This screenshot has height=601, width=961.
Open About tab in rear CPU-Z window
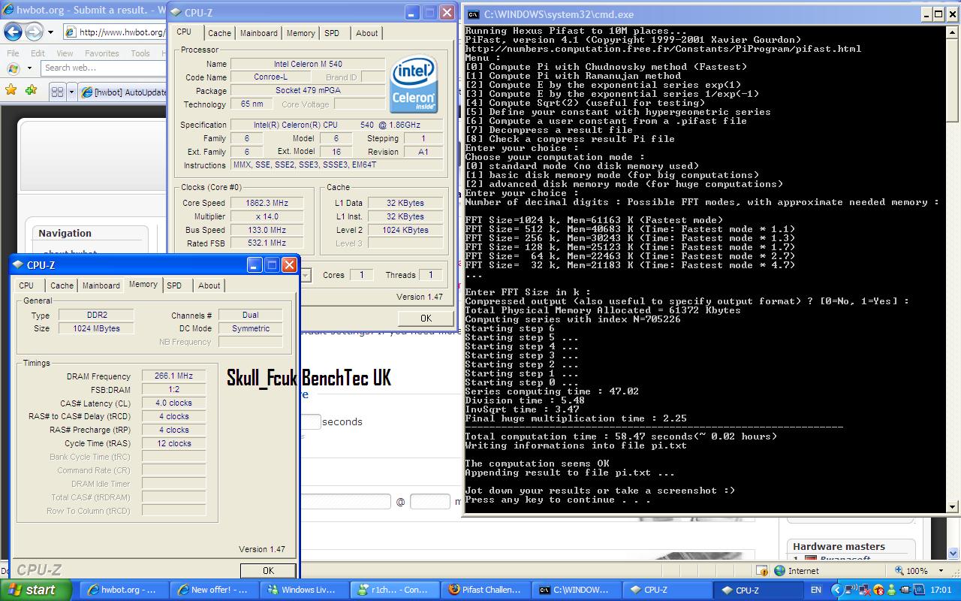[x=367, y=33]
